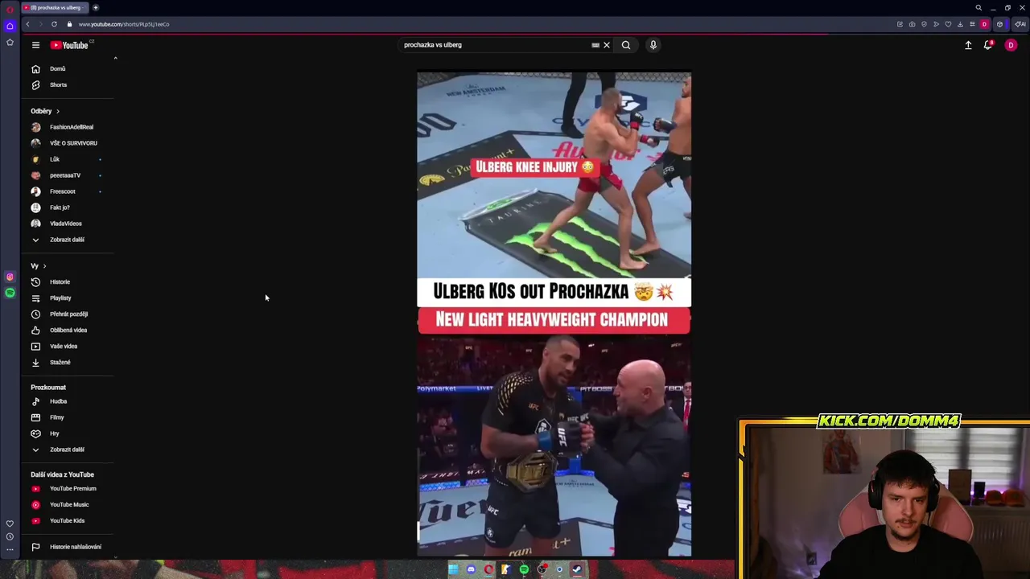Open Steam from the taskbar
Viewport: 1030px width, 579px height.
[577, 570]
